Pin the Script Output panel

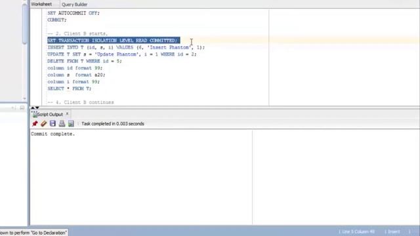pyautogui.click(x=35, y=124)
